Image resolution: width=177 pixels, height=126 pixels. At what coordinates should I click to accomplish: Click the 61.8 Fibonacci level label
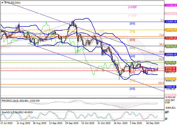point(162,59)
